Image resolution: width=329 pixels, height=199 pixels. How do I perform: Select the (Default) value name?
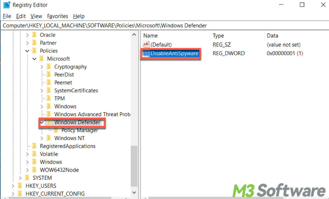pyautogui.click(x=161, y=44)
